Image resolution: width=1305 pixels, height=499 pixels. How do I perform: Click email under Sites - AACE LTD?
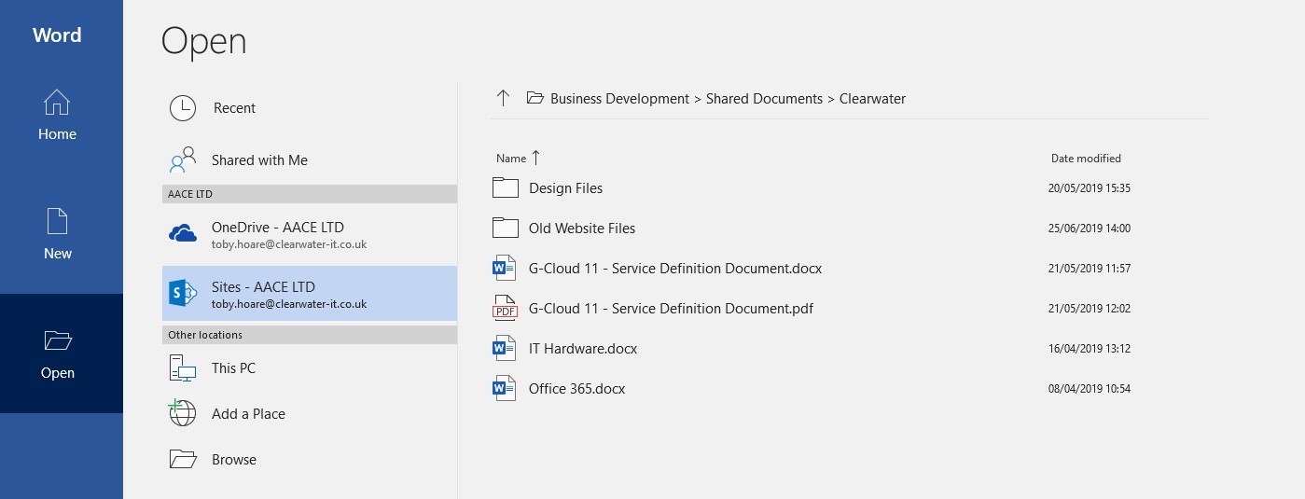tap(289, 304)
